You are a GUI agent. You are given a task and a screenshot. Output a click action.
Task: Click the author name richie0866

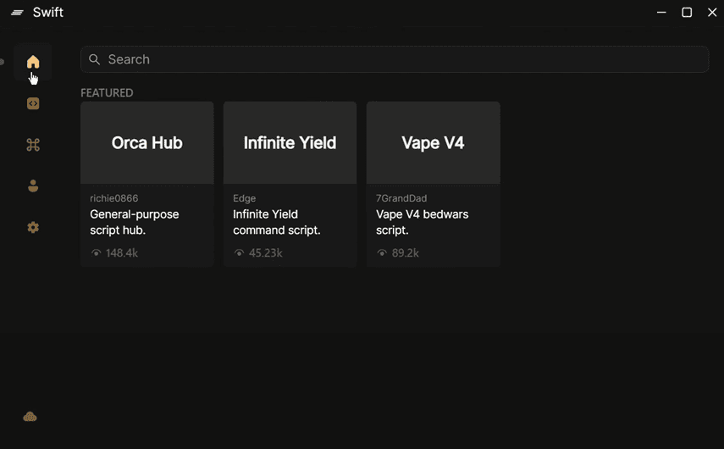(114, 198)
